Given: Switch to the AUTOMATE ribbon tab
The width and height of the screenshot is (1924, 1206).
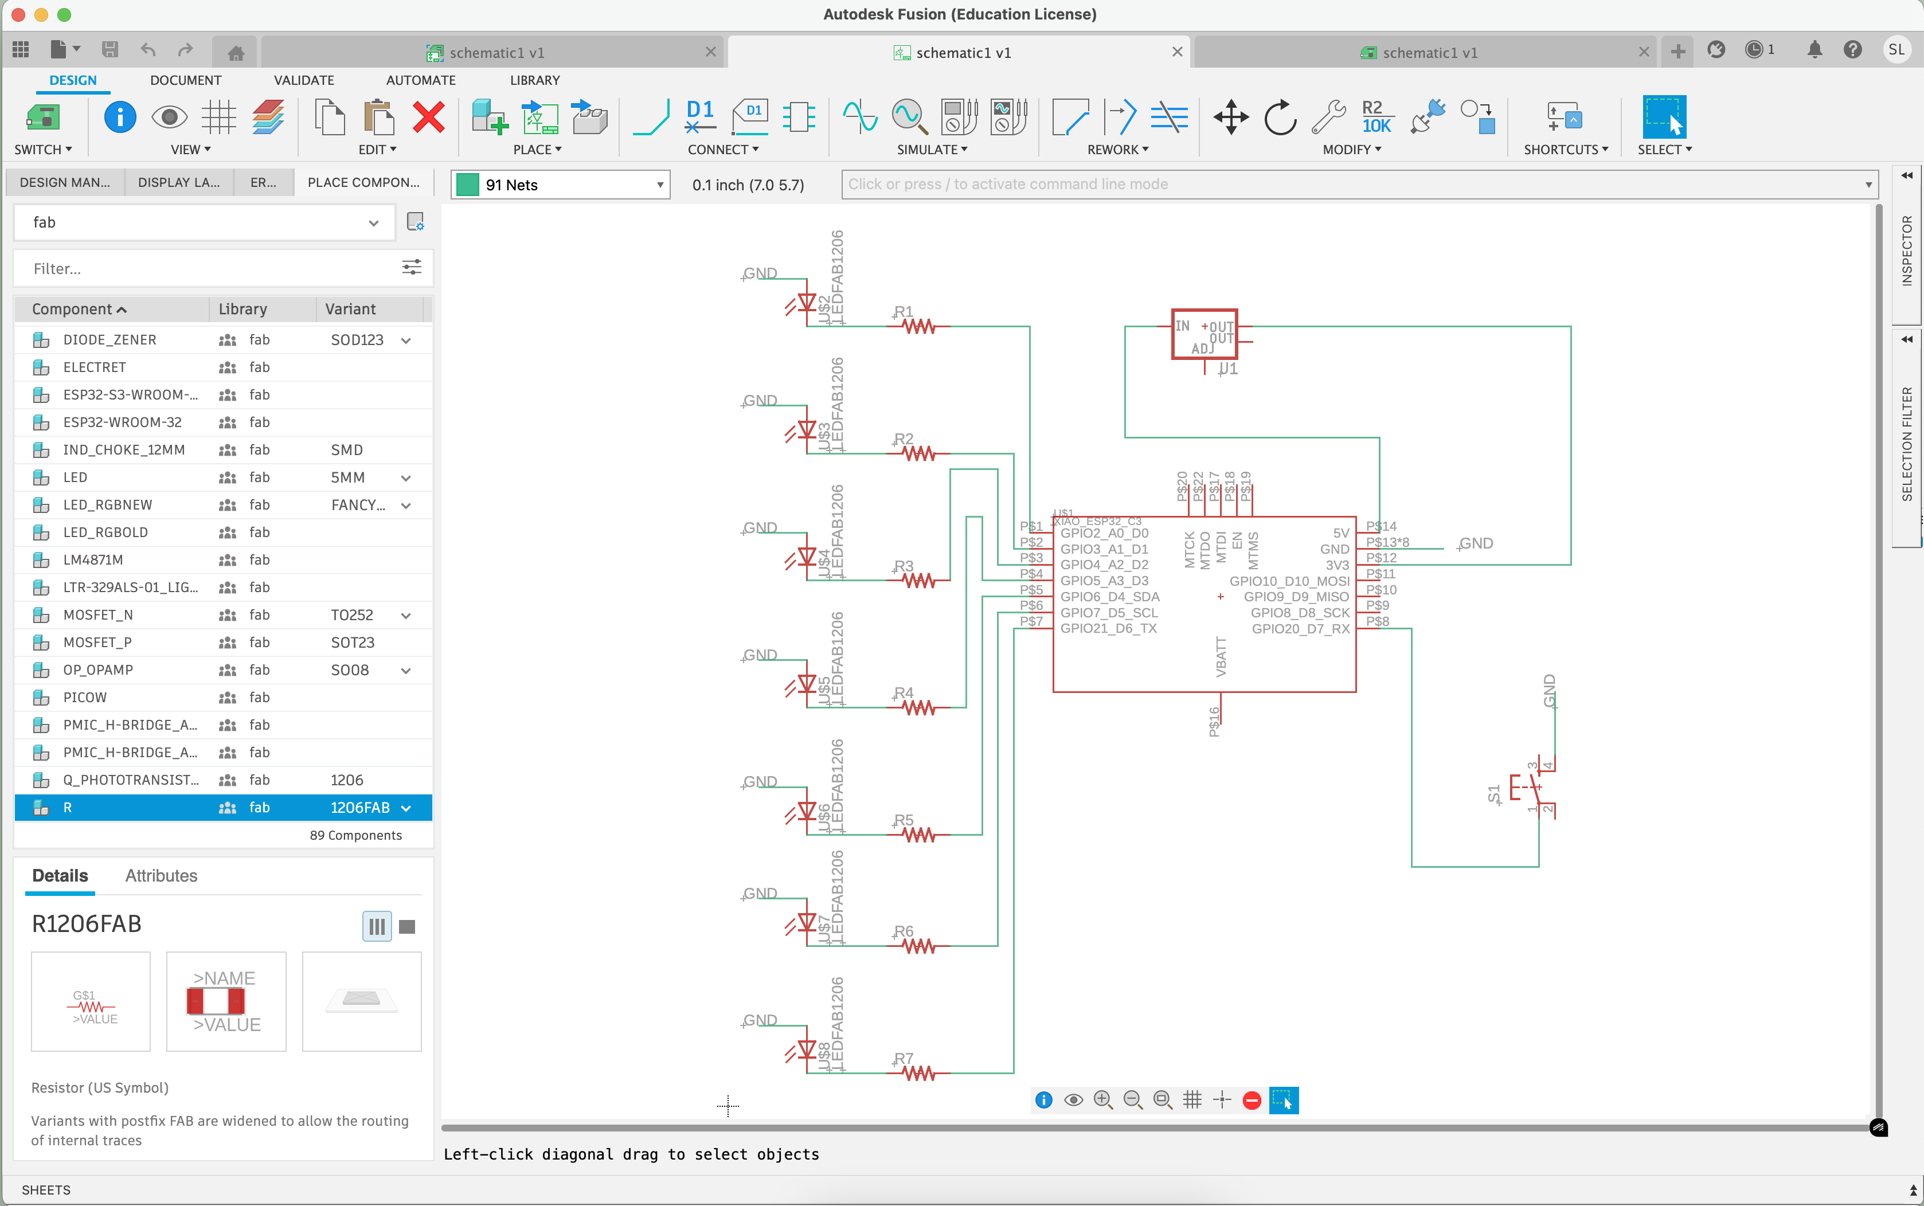Looking at the screenshot, I should 420,80.
